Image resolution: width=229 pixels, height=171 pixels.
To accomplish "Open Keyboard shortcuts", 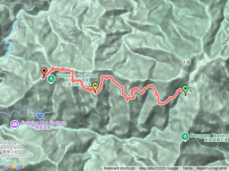I will click(x=120, y=169).
